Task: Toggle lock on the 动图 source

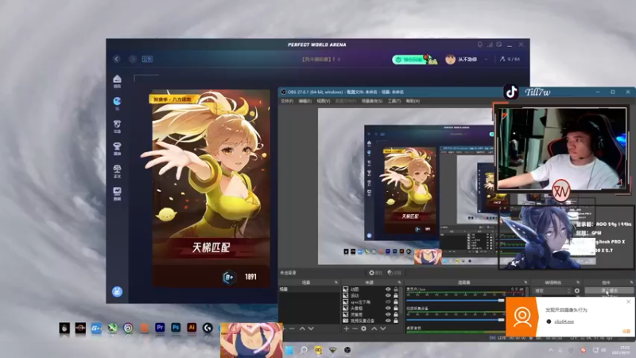Action: point(396,290)
